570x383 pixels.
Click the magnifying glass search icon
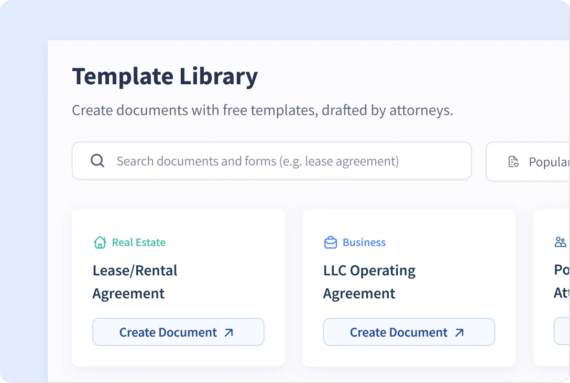click(98, 161)
